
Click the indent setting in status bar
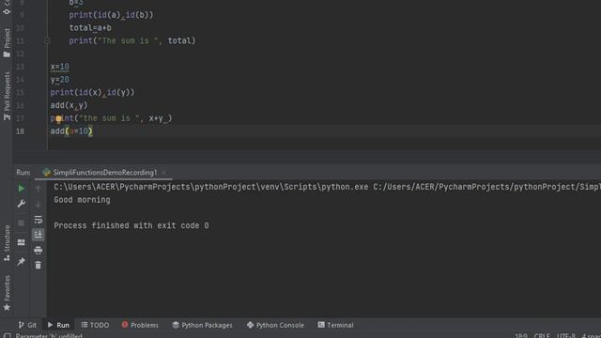coord(591,336)
